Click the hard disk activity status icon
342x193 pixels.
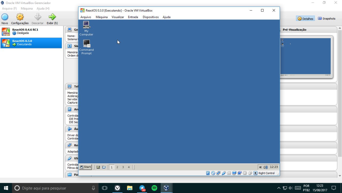tap(208, 173)
